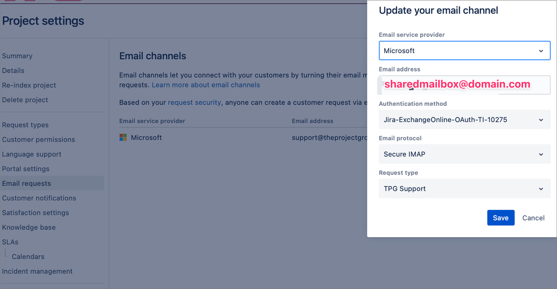Open SLAs in the sidebar
The image size is (557, 289).
(10, 242)
